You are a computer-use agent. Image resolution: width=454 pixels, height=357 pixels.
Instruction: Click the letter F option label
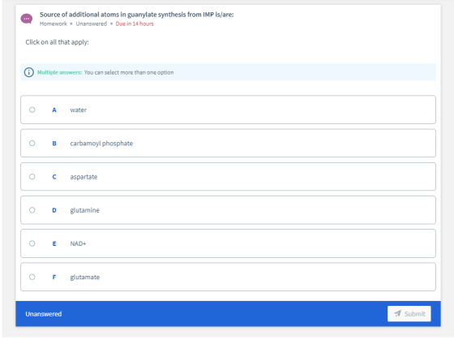(x=54, y=277)
